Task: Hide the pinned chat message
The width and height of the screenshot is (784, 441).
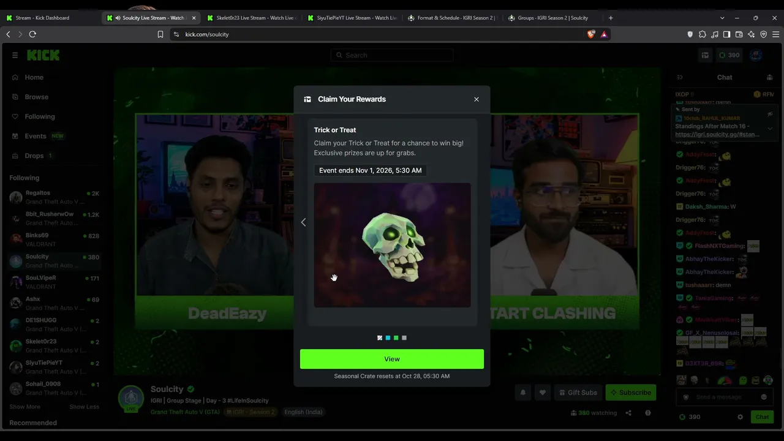Action: click(771, 114)
